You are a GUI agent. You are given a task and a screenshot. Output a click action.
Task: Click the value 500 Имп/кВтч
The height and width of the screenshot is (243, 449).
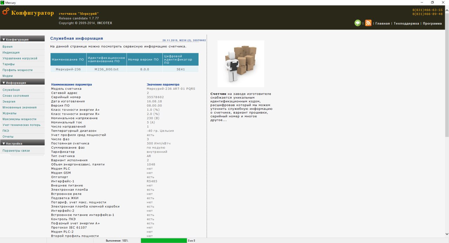tap(159, 143)
